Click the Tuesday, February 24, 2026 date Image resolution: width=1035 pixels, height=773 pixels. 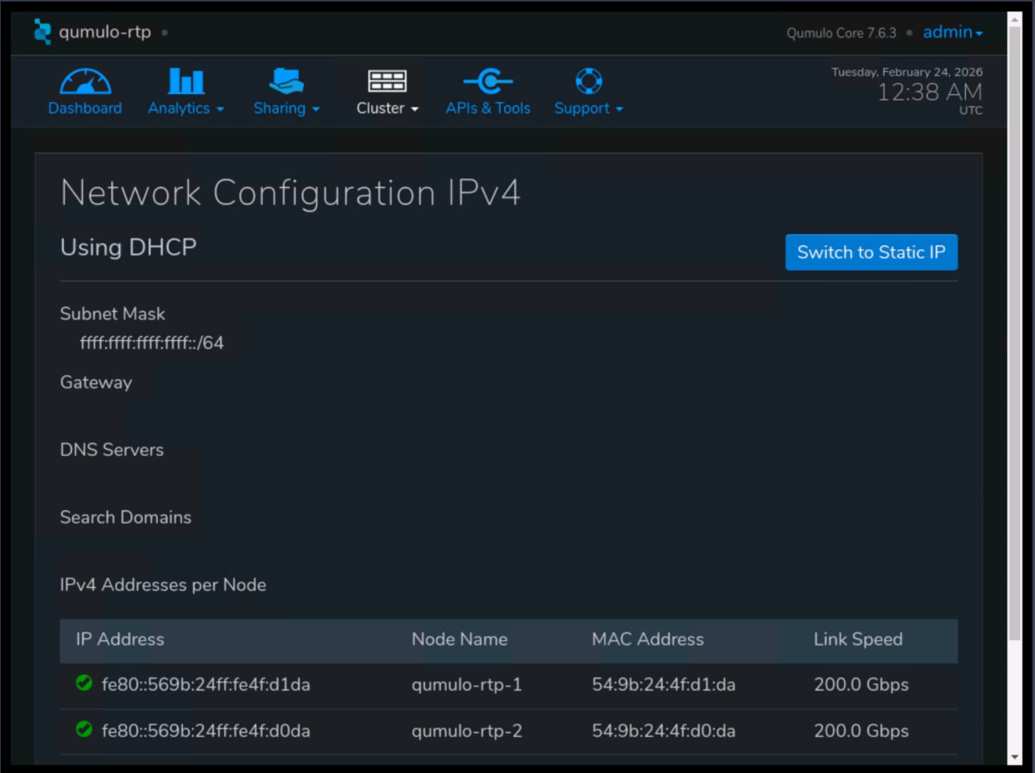tap(907, 72)
